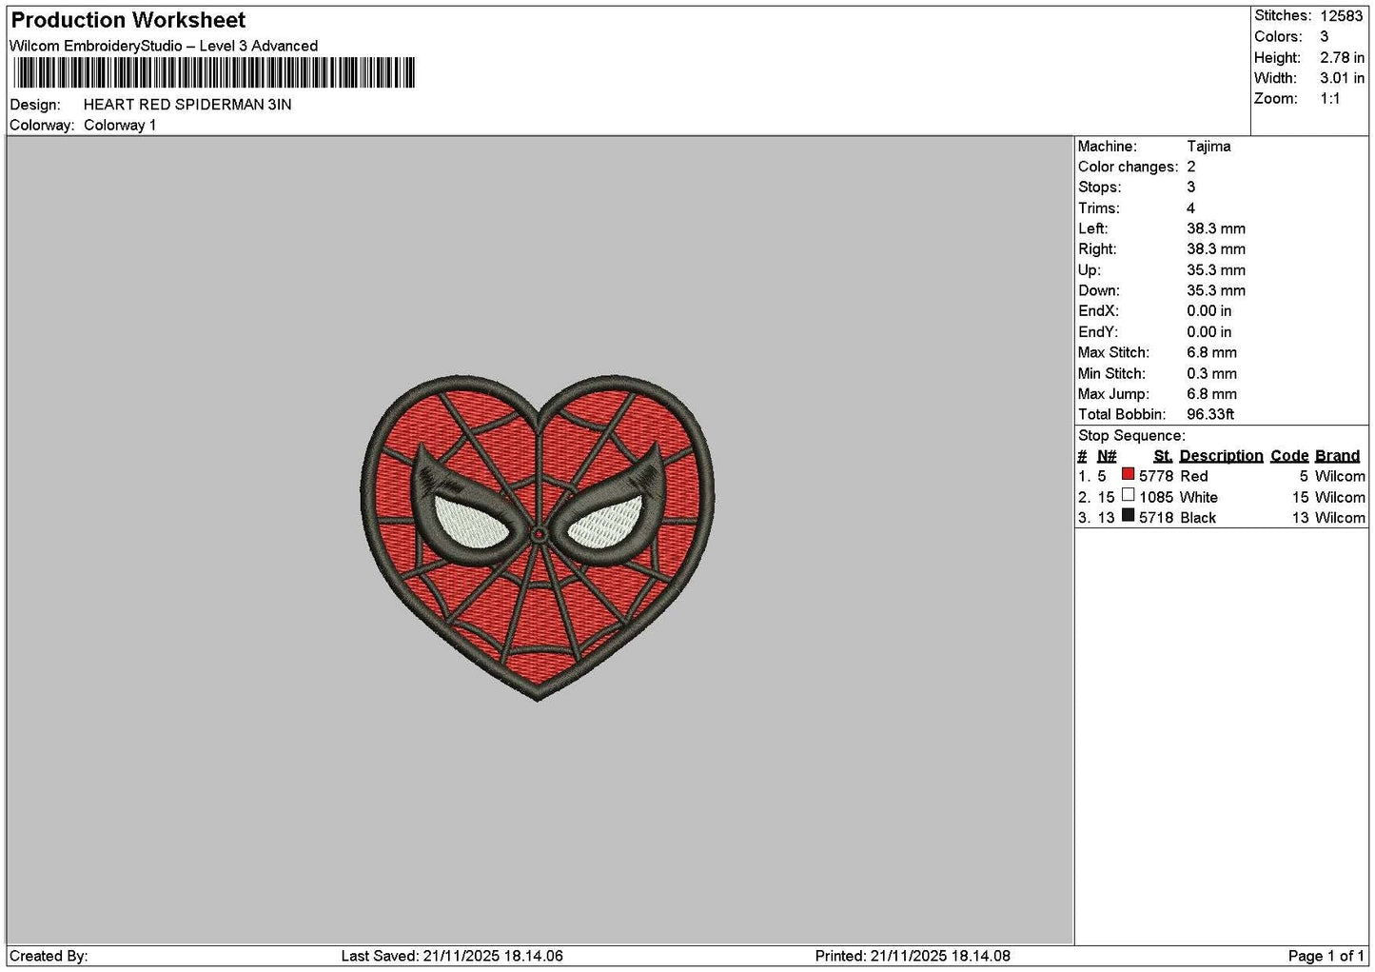Click the Width value '3.01 in'
Screen dimensions: 1375x972
pyautogui.click(x=1342, y=78)
